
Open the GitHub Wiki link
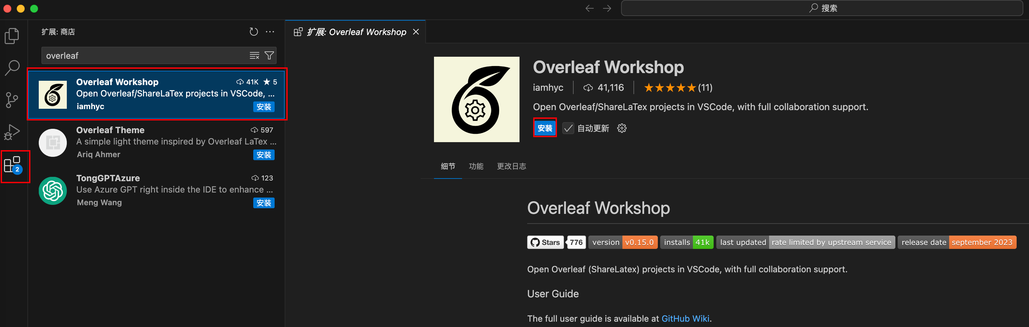coord(685,318)
